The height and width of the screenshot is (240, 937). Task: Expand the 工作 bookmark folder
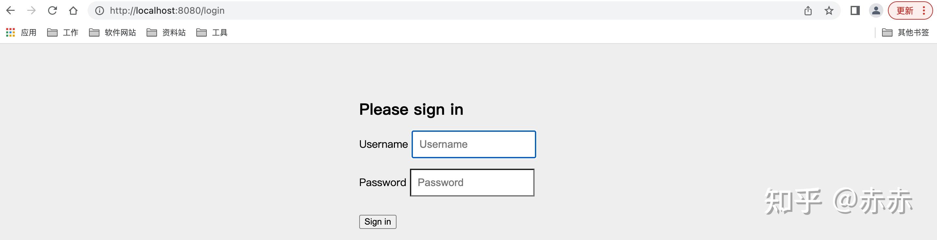(62, 33)
